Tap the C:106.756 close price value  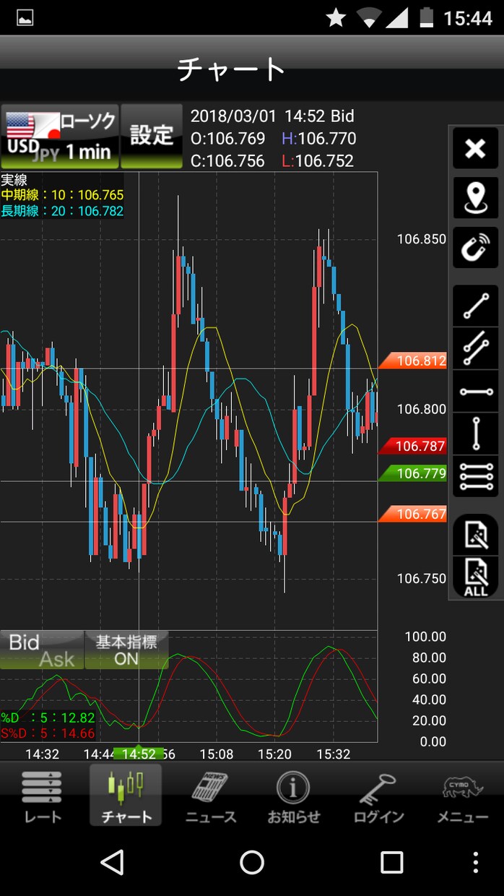click(x=227, y=161)
